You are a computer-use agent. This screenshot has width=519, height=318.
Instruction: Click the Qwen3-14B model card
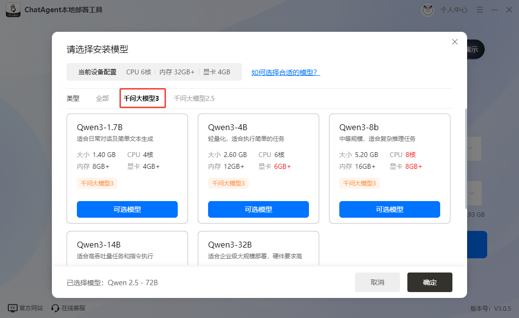127,249
